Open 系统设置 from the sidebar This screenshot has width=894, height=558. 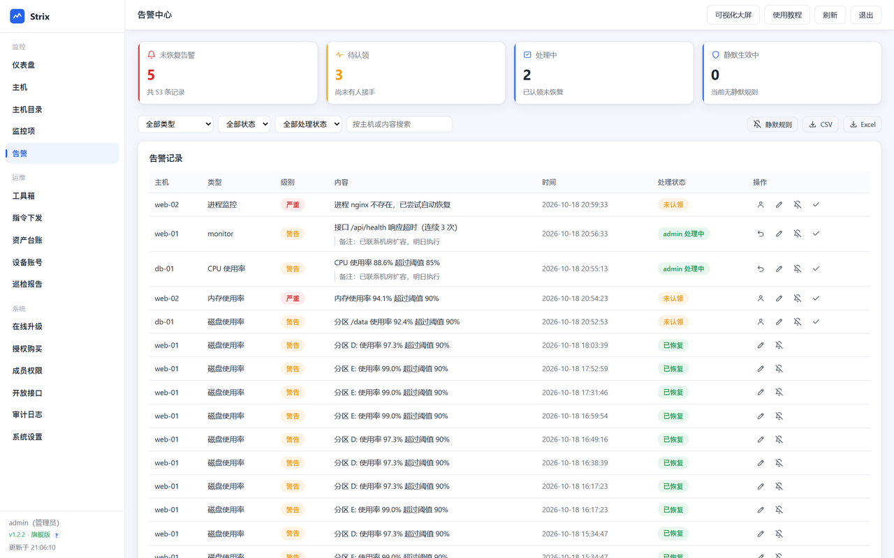(62, 437)
